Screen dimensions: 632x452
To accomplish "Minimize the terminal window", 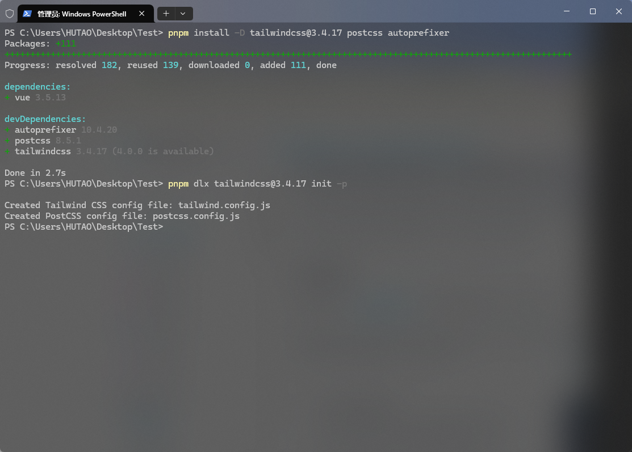I will click(567, 11).
